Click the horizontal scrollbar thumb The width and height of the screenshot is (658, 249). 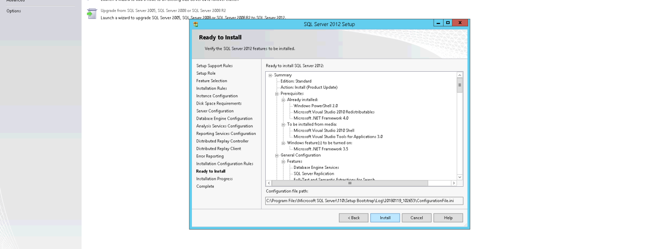point(350,184)
